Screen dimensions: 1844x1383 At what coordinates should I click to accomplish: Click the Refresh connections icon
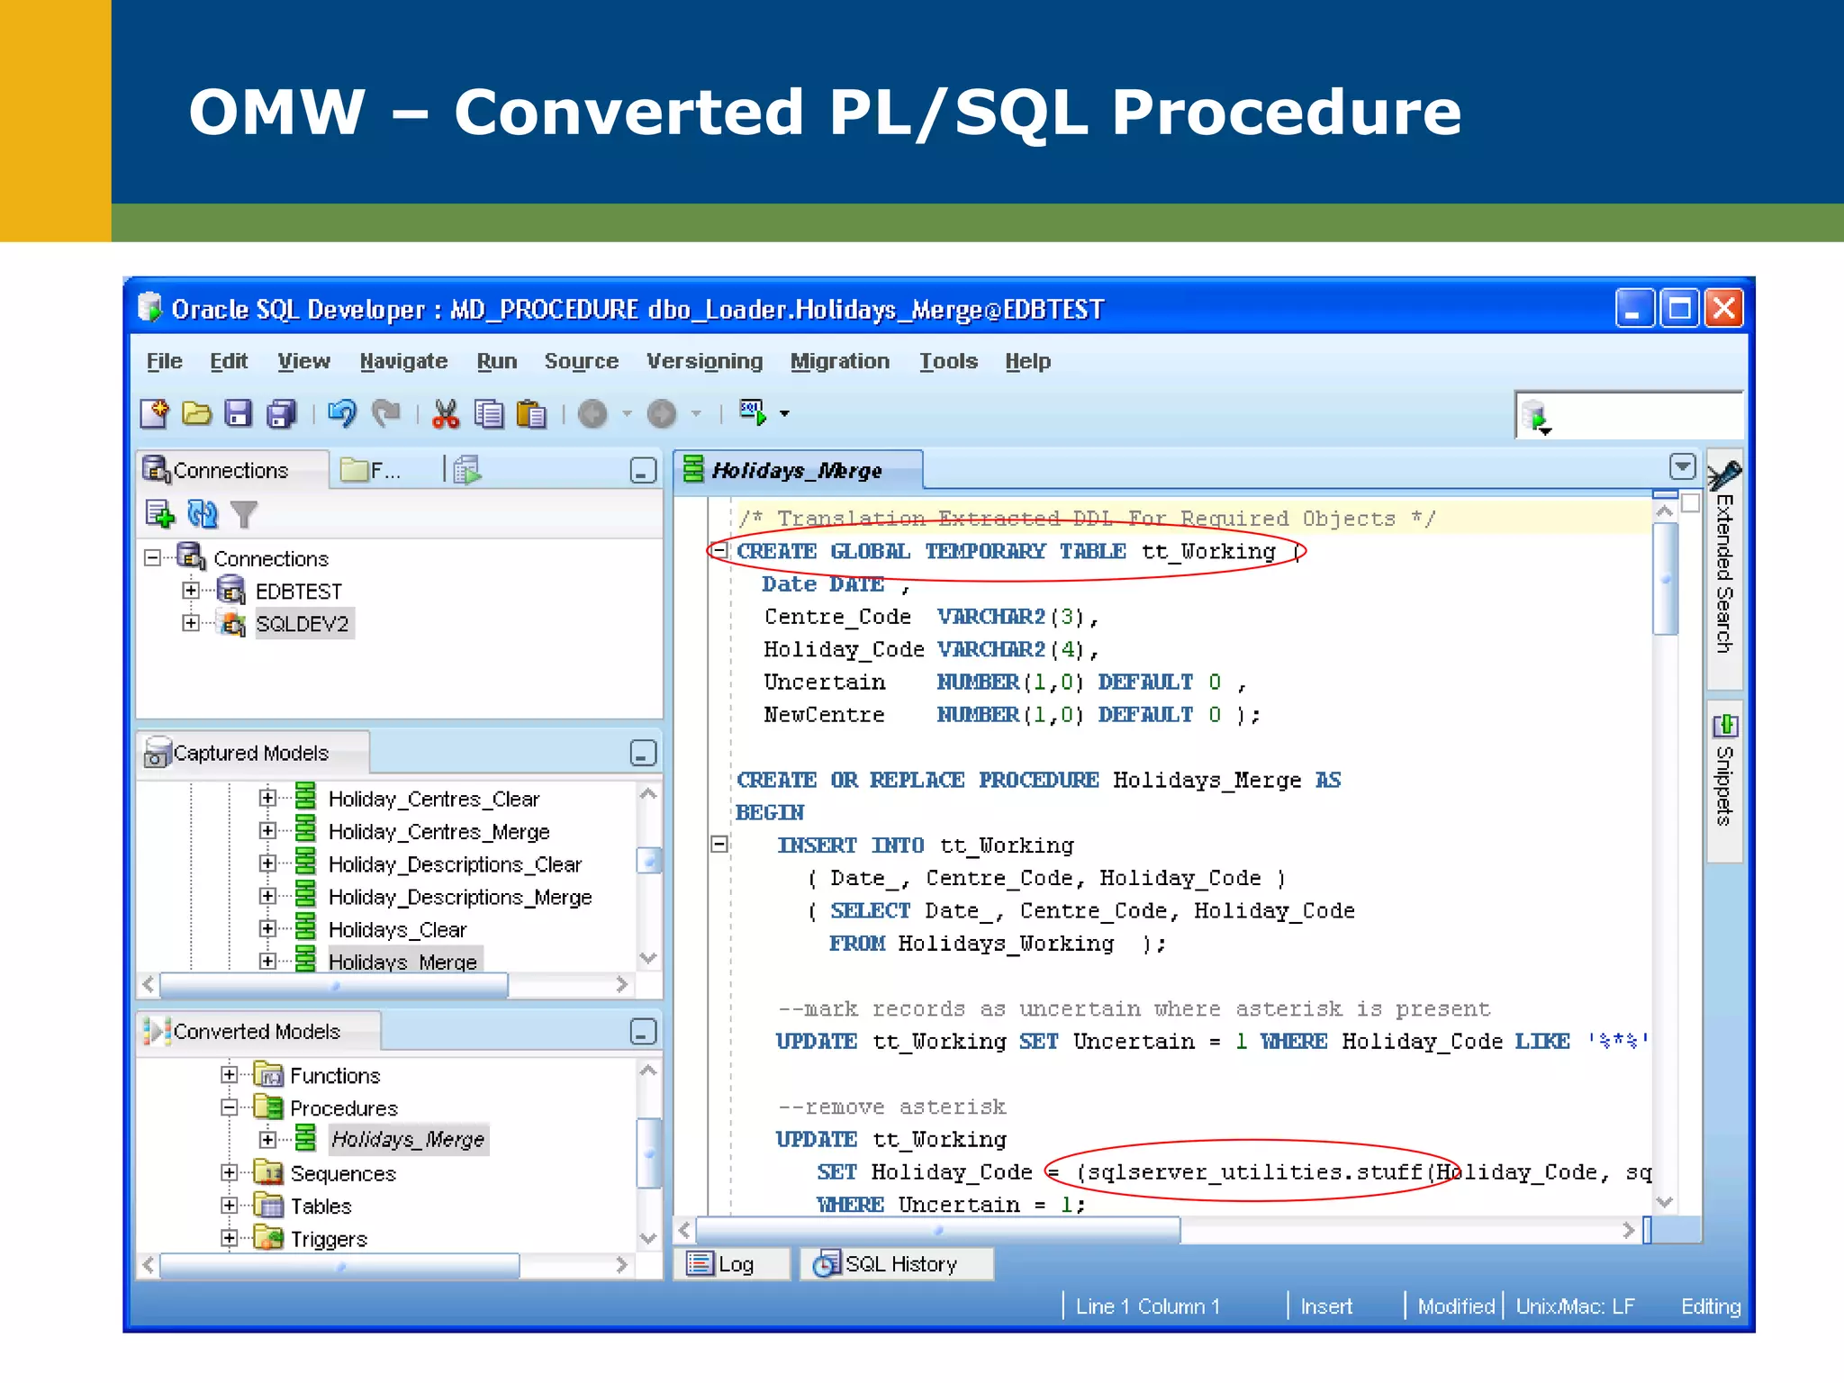click(x=203, y=514)
